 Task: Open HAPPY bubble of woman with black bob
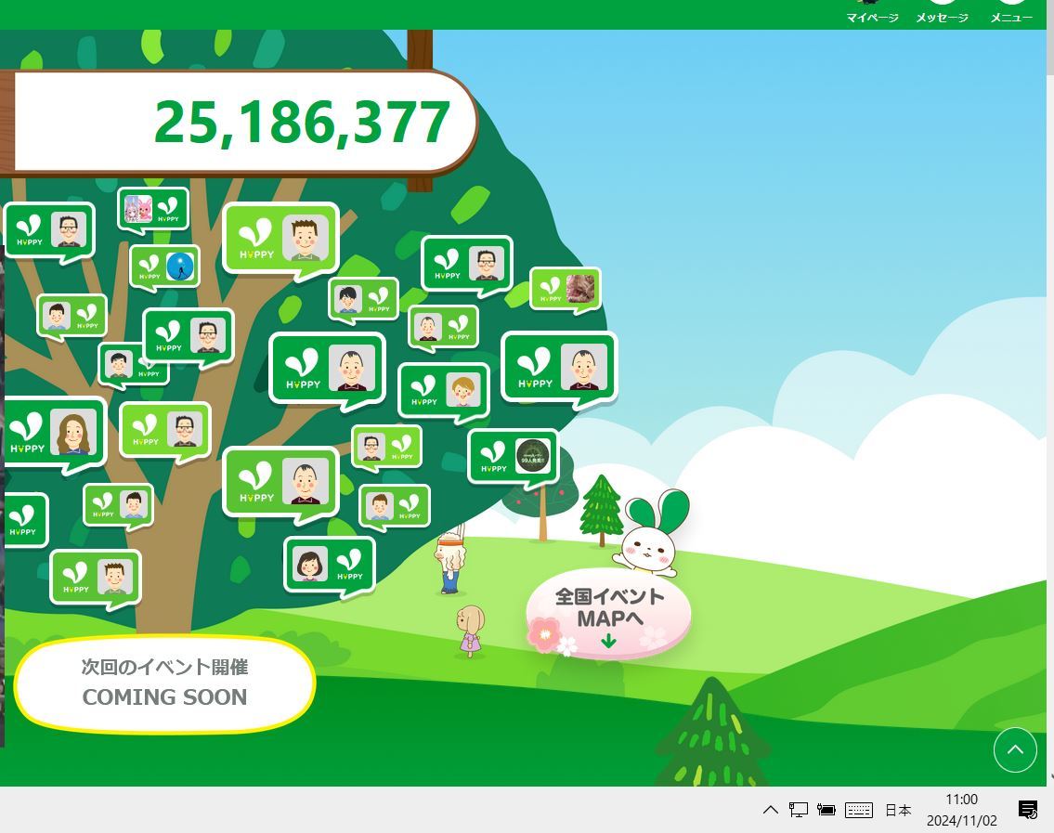click(x=330, y=566)
